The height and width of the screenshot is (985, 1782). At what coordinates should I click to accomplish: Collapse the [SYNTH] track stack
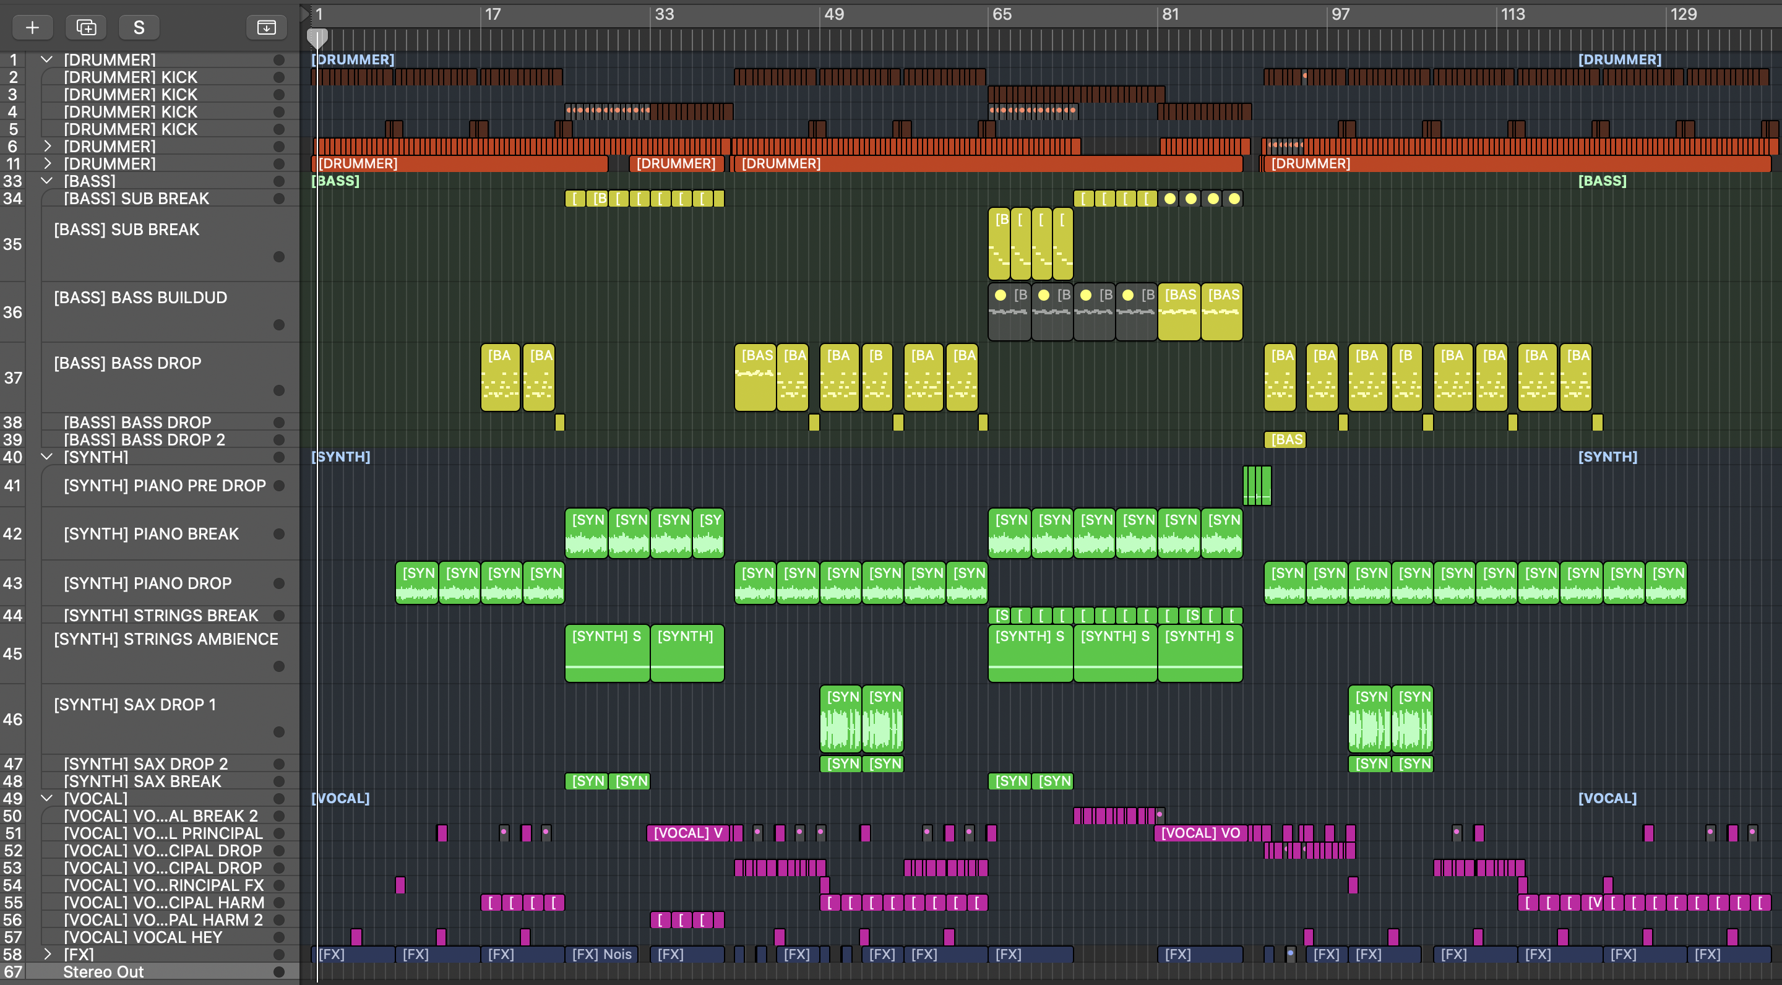47,457
